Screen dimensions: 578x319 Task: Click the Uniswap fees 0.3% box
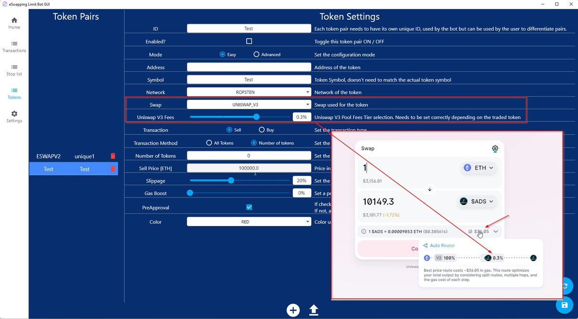coord(302,117)
